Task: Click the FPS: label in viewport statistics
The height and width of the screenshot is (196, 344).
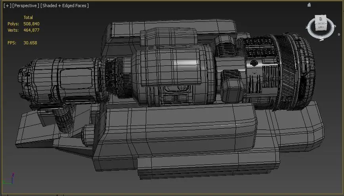Action: [x=12, y=43]
